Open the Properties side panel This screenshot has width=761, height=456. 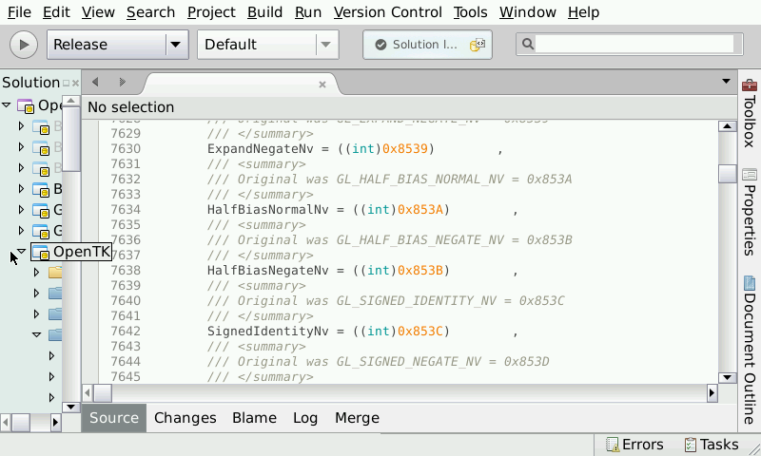pos(750,214)
